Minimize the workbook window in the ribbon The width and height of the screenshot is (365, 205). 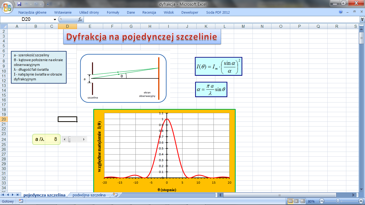tap(348, 12)
